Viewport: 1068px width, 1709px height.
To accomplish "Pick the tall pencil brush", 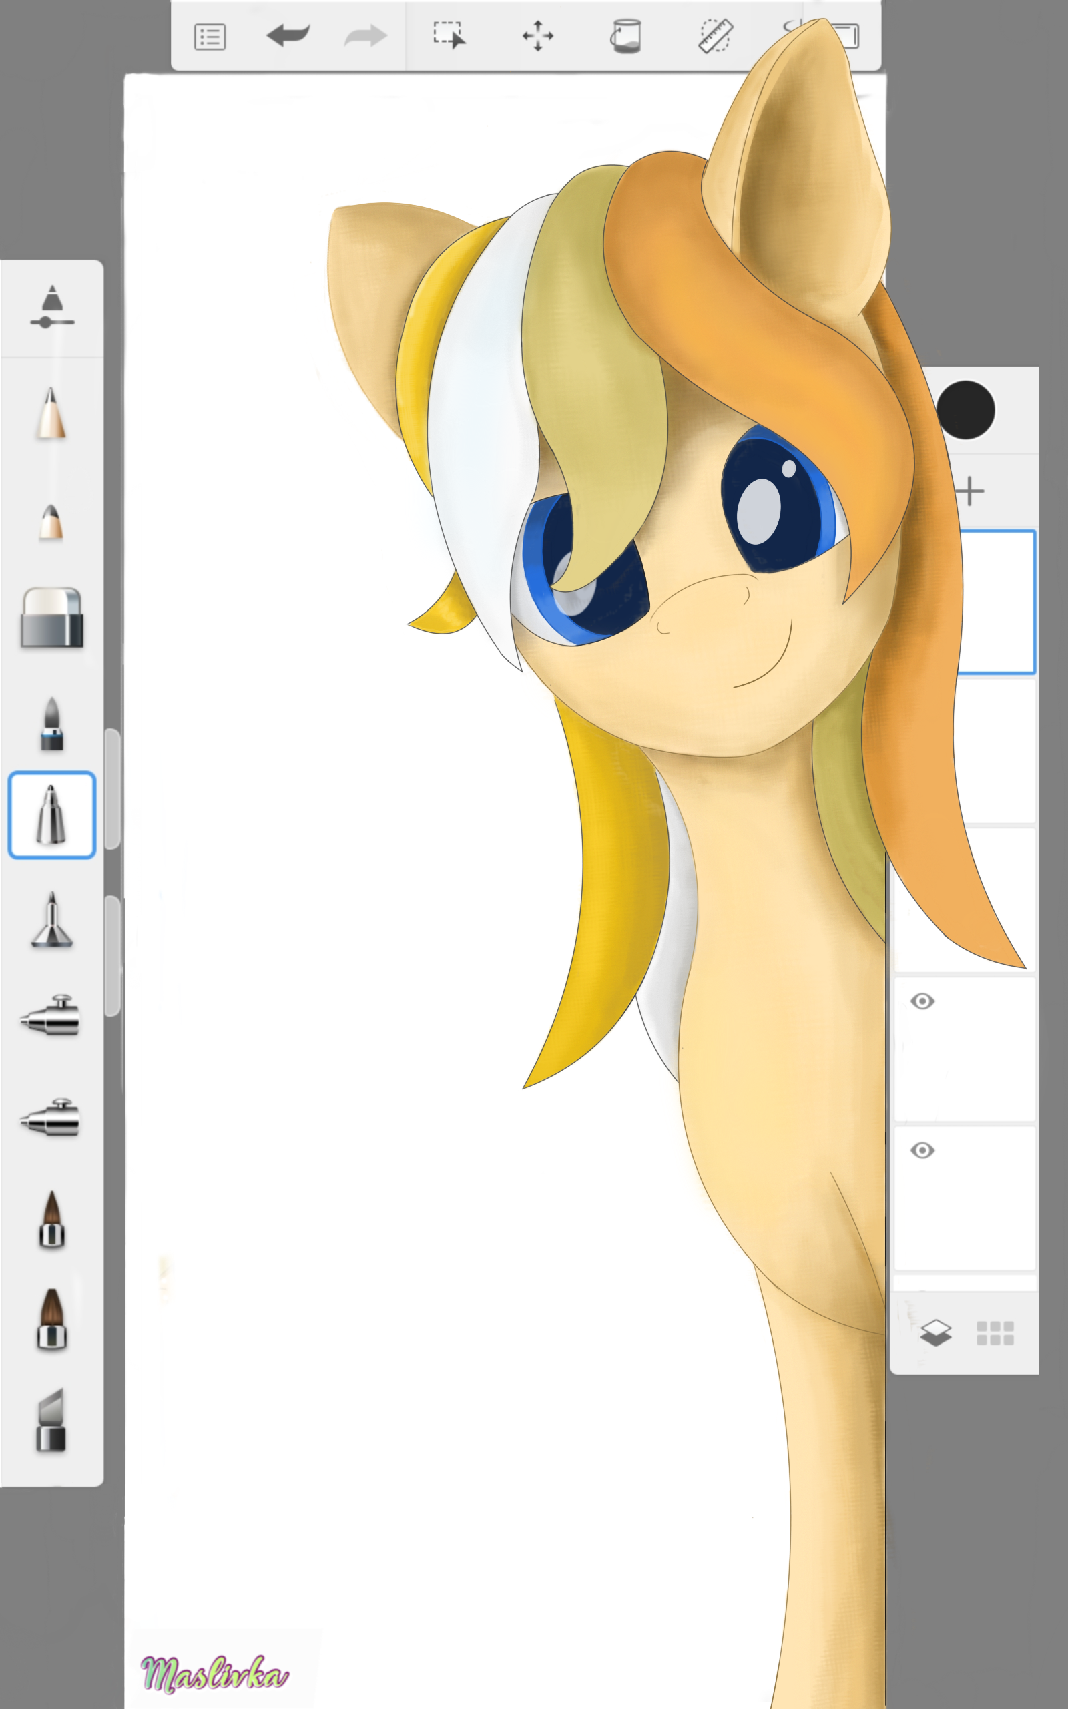I will coord(51,413).
